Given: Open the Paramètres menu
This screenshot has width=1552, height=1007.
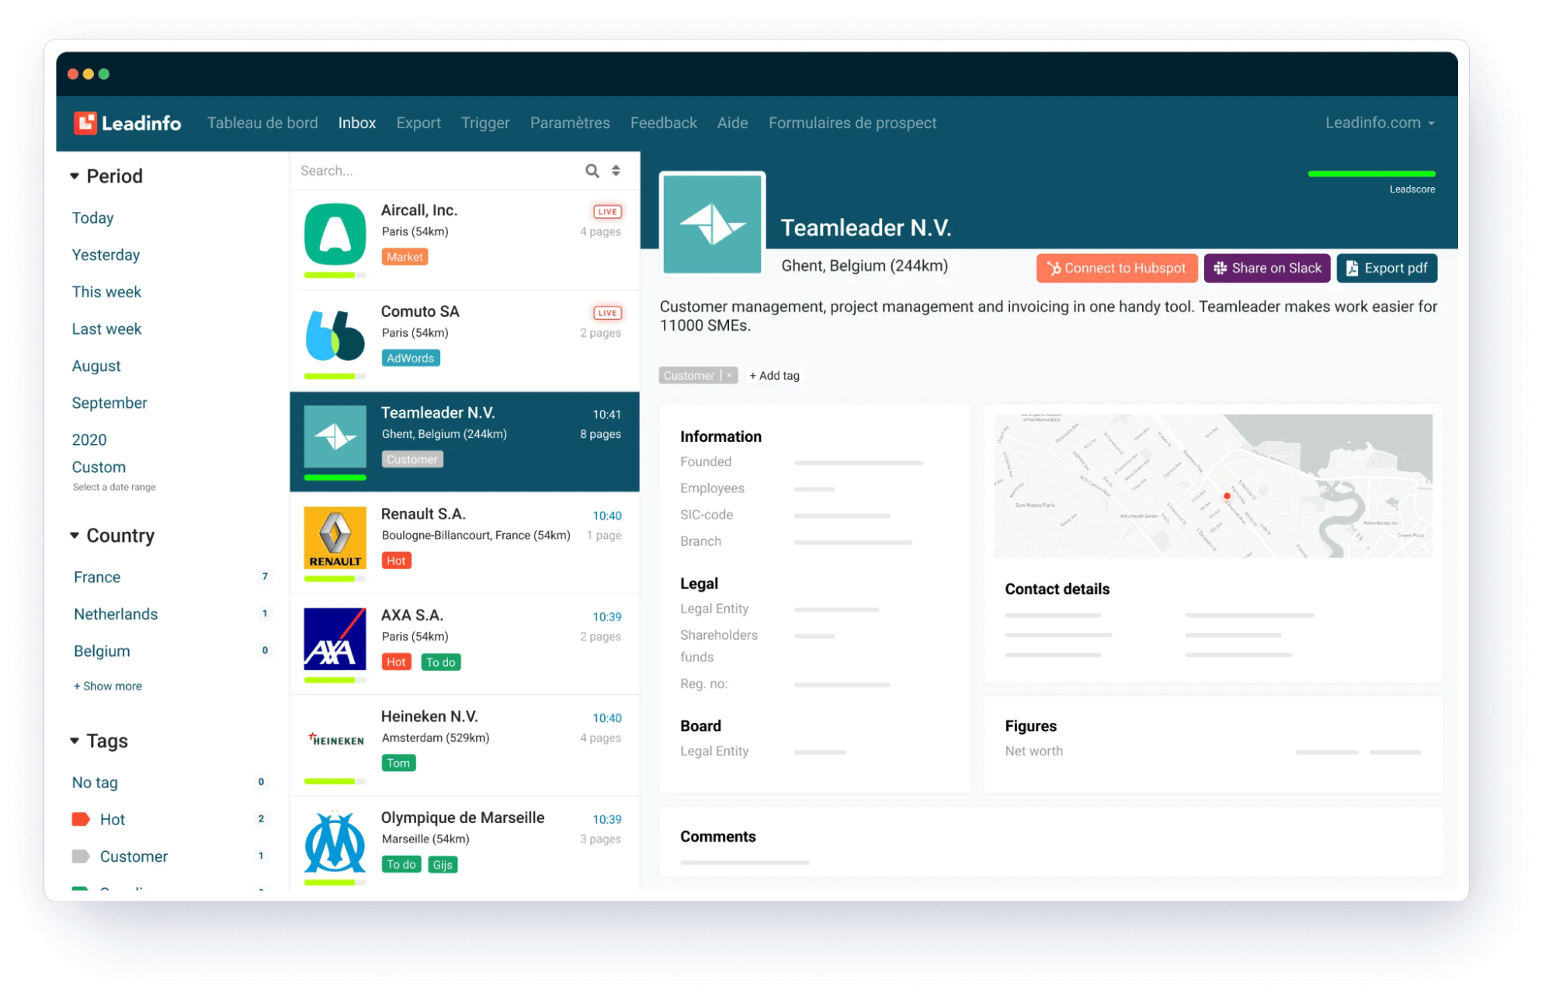Looking at the screenshot, I should click(x=570, y=123).
